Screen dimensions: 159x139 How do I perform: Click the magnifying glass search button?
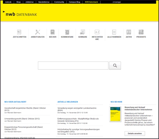point(115,66)
